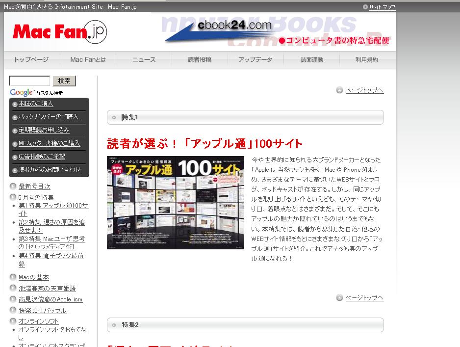This screenshot has width=460, height=347.
Task: Click the 特集1 section header bar
Action: tap(245, 117)
